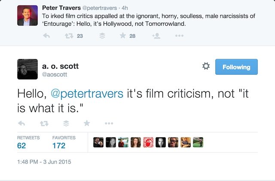Open Peter Travers' profile avatar
Screen dimensions: 275x181
pyautogui.click(x=27, y=15)
